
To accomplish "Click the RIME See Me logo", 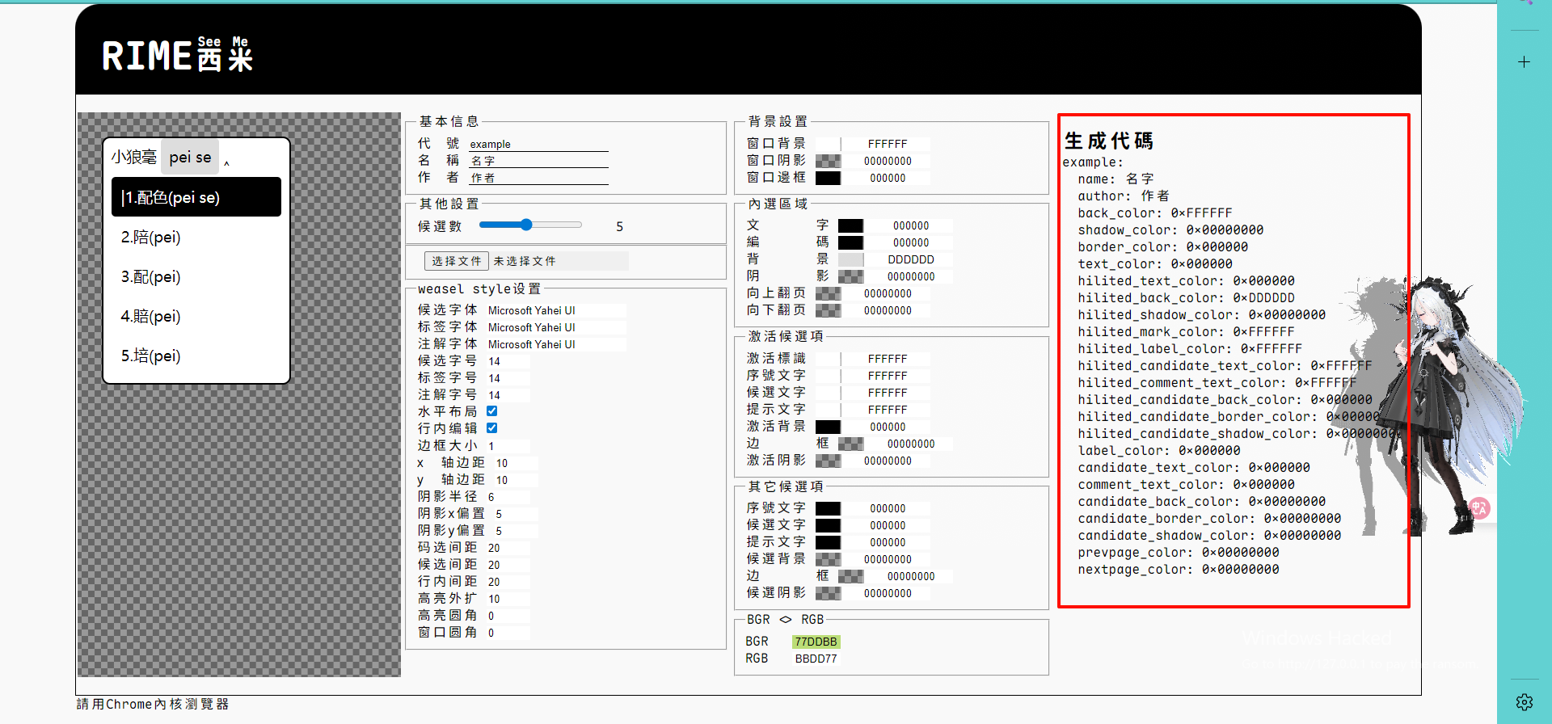I will (177, 55).
